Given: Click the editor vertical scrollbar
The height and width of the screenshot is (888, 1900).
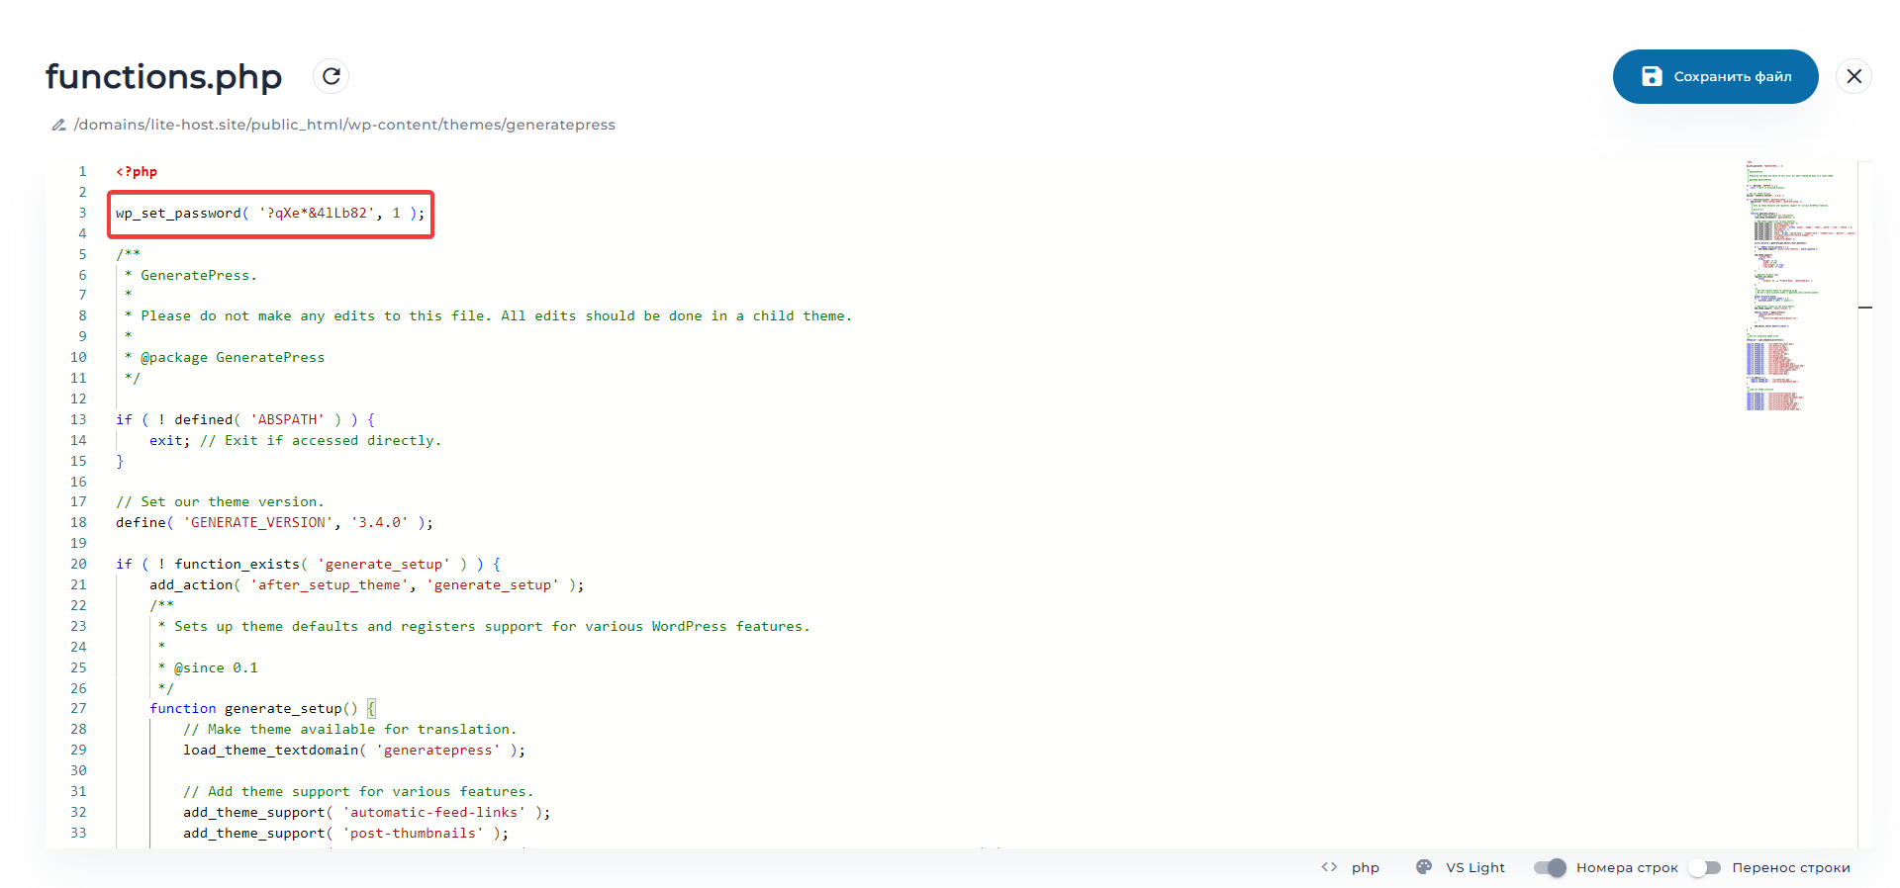Looking at the screenshot, I should pyautogui.click(x=1865, y=504).
